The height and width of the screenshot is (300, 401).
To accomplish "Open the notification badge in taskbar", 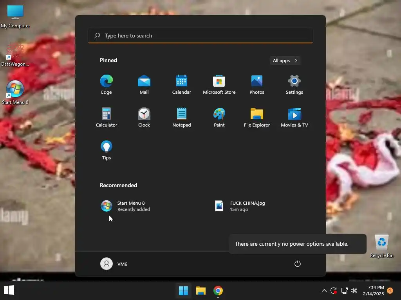I will (x=390, y=291).
